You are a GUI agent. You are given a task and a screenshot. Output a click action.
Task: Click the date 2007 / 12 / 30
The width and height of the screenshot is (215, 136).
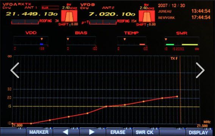[171, 6]
